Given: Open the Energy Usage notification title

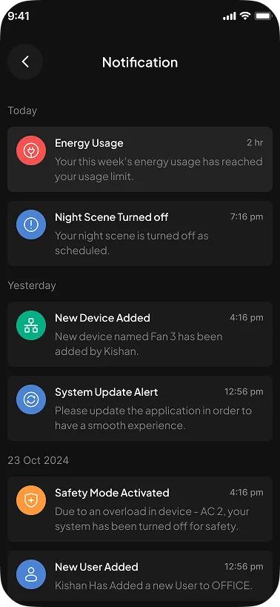Looking at the screenshot, I should [x=89, y=143].
